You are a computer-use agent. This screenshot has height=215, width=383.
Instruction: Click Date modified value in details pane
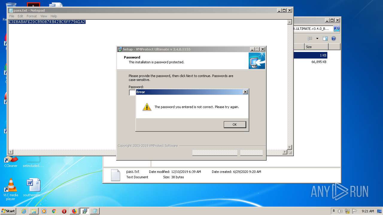click(186, 172)
